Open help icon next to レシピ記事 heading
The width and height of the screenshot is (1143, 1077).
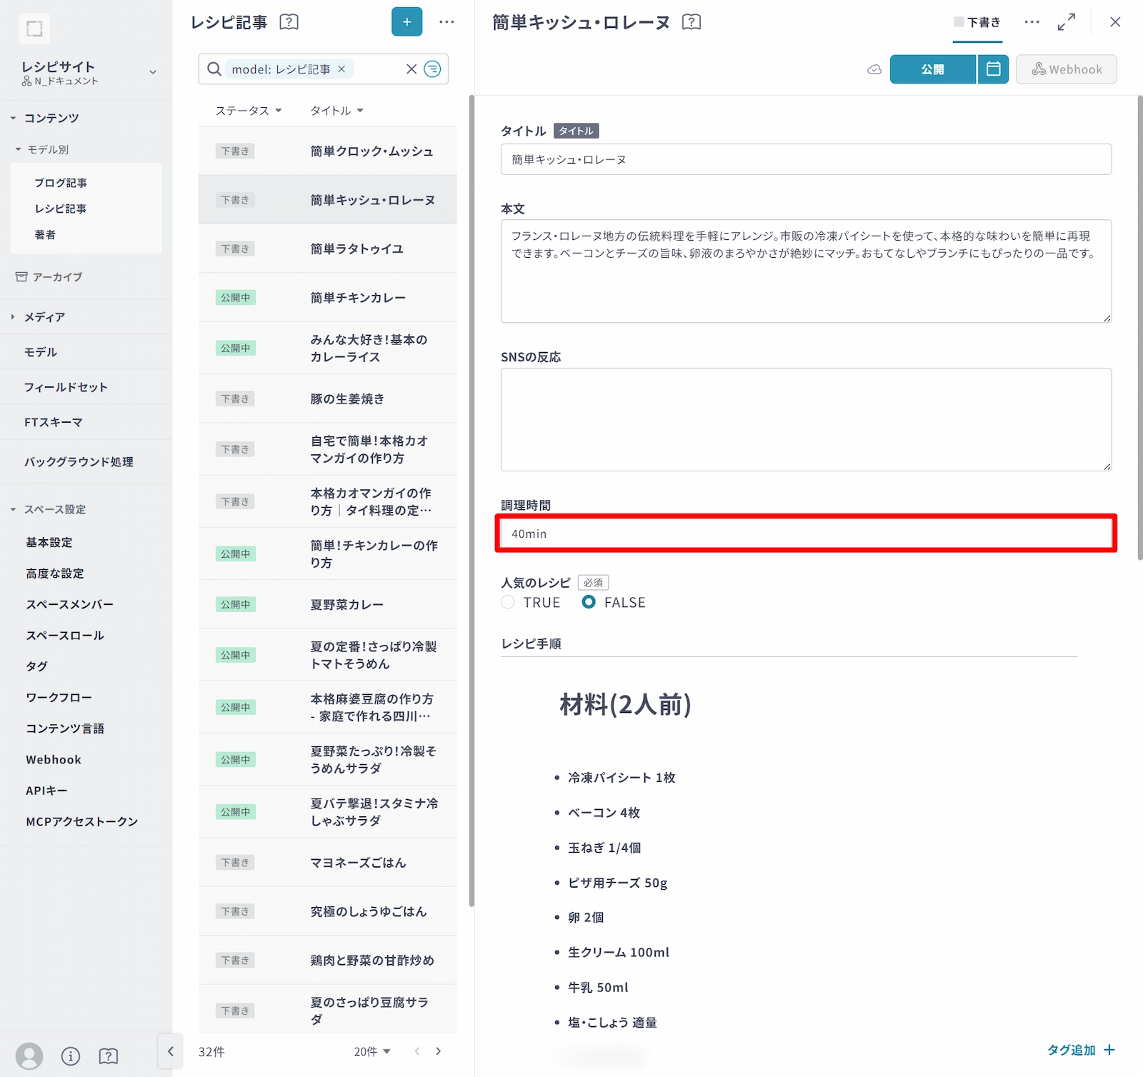[289, 22]
